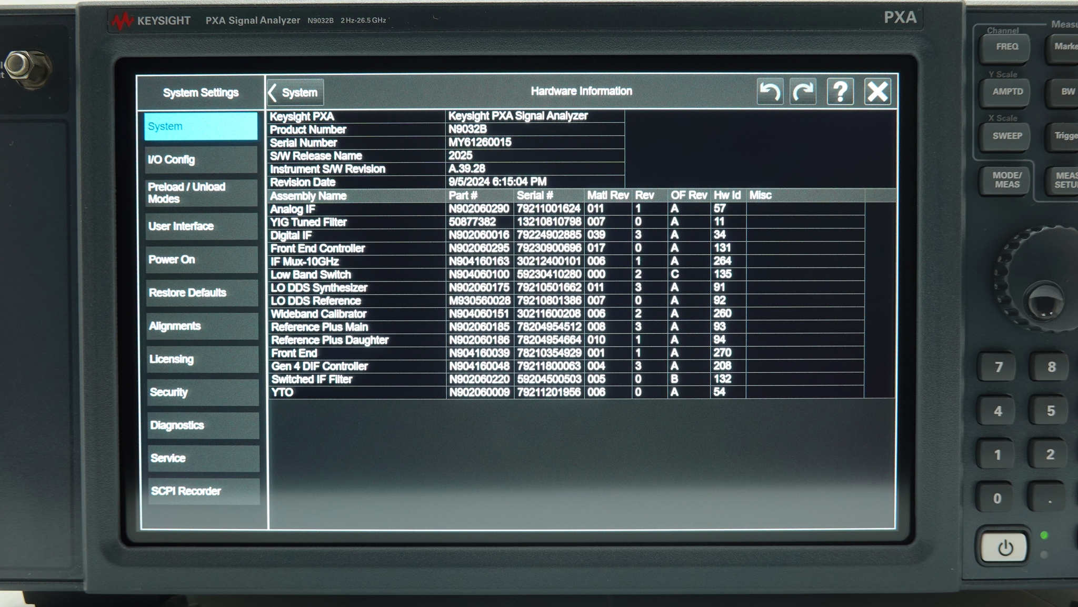Select the System settings tab
This screenshot has width=1078, height=607.
pos(201,126)
